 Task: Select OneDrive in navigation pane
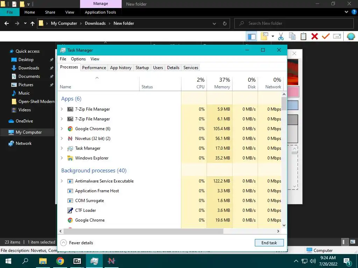pos(24,121)
